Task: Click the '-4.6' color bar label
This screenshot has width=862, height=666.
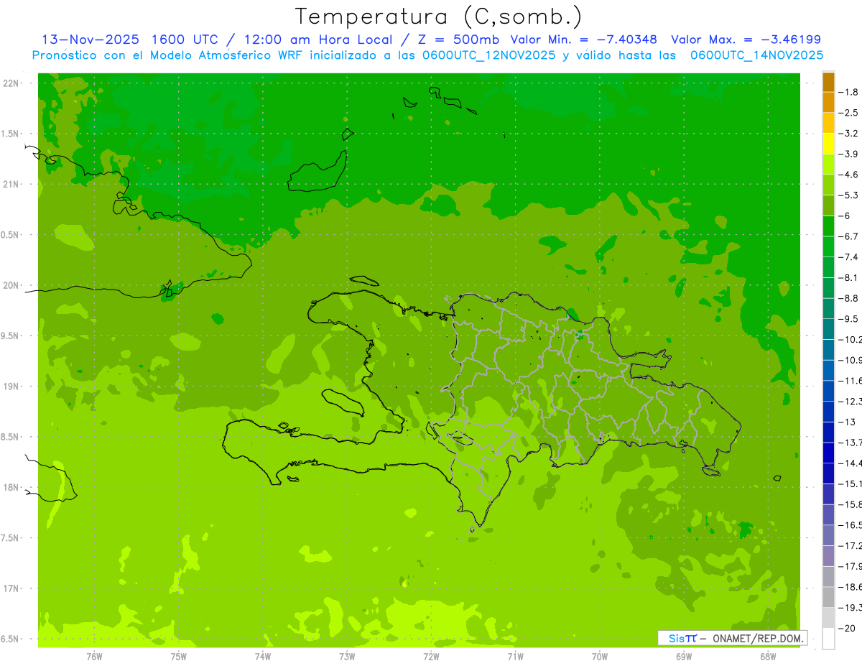Action: click(849, 175)
